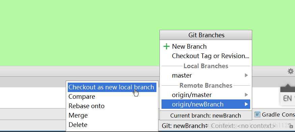295x132 pixels.
Task: Open the Git: newBranch status bar dropdown
Action: point(185,126)
